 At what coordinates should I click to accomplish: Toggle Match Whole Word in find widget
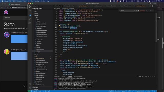coord(136,11)
